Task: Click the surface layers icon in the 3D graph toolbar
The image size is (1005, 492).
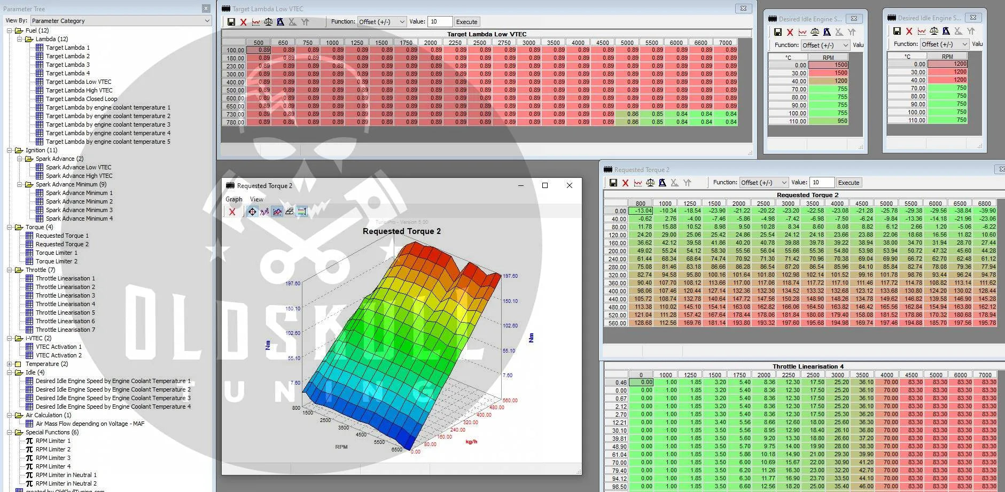Action: tap(290, 212)
